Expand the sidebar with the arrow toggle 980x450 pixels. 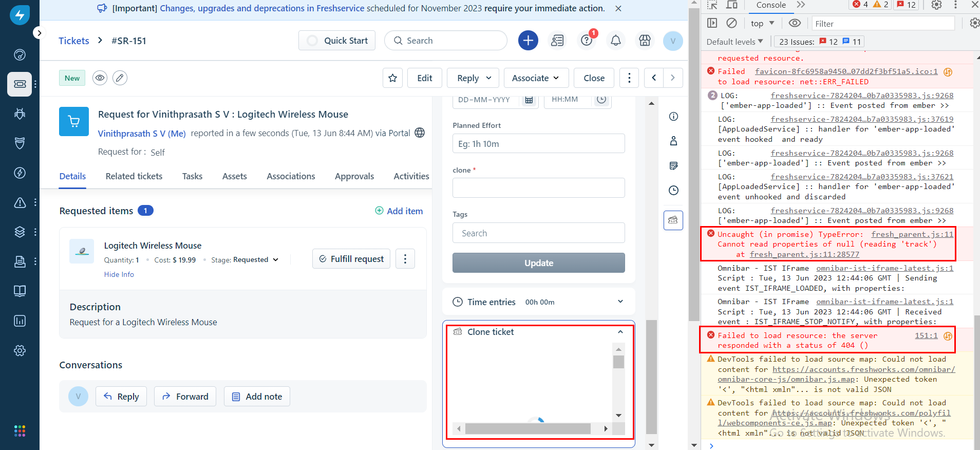click(x=39, y=33)
